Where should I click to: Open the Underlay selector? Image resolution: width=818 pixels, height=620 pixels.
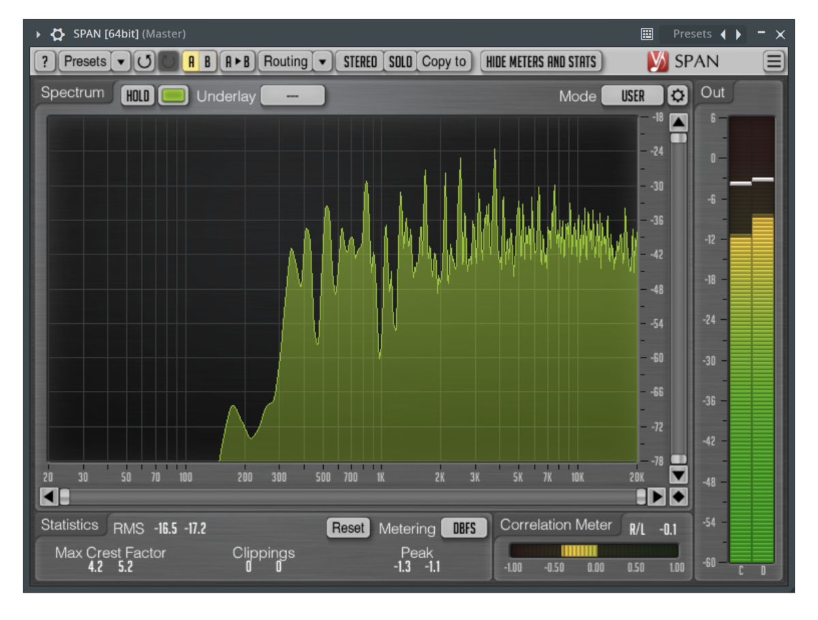pyautogui.click(x=292, y=95)
